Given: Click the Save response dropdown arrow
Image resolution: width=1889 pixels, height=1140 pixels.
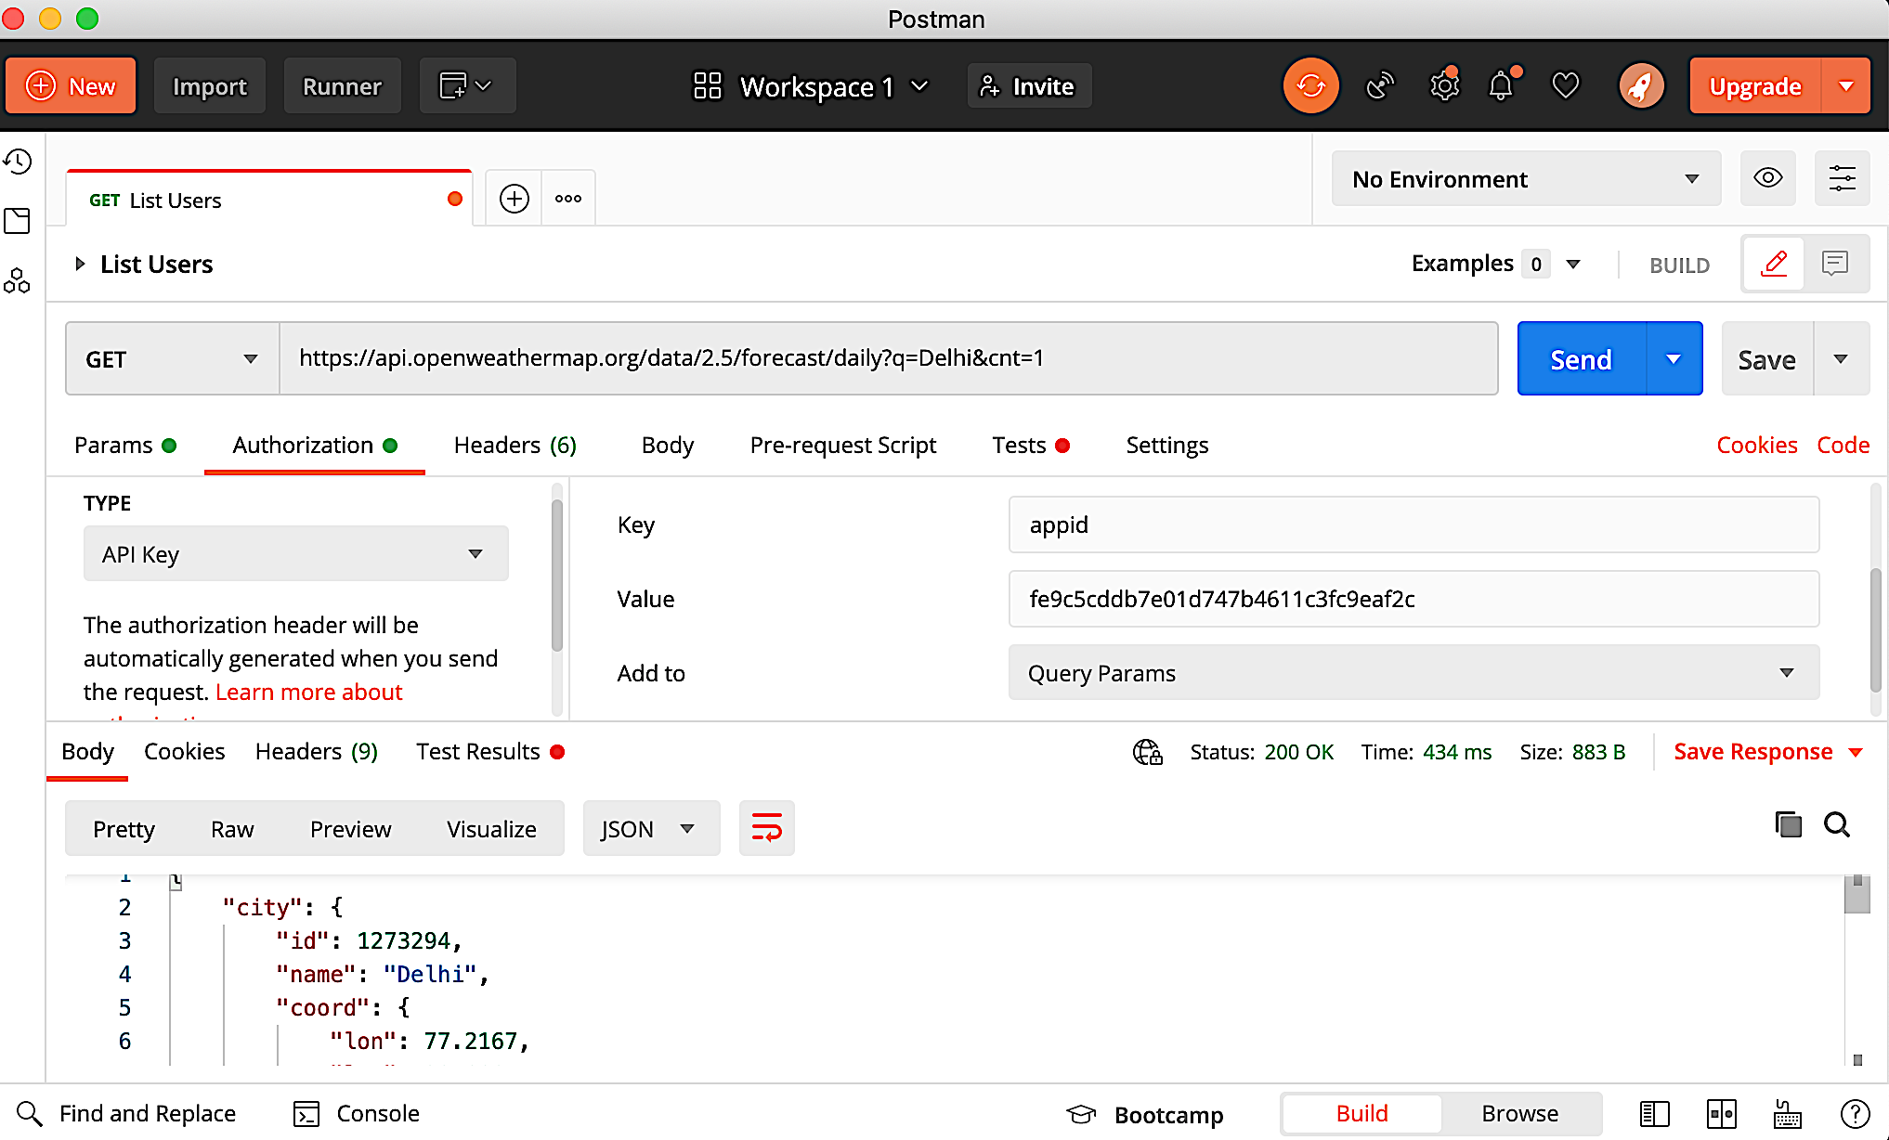Looking at the screenshot, I should pos(1859,753).
